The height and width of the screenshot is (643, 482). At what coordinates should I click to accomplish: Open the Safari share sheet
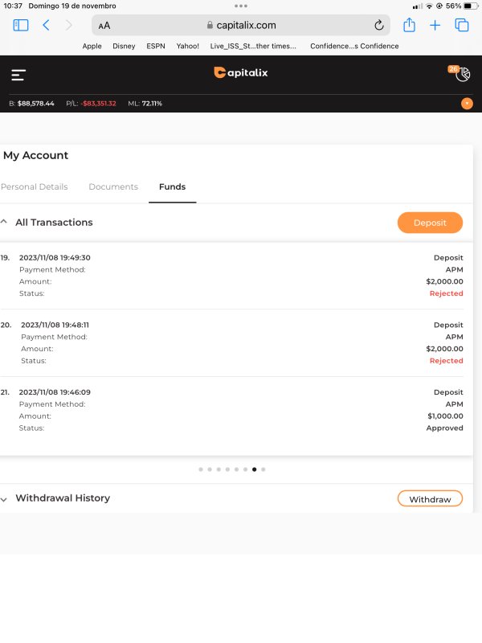pyautogui.click(x=409, y=25)
